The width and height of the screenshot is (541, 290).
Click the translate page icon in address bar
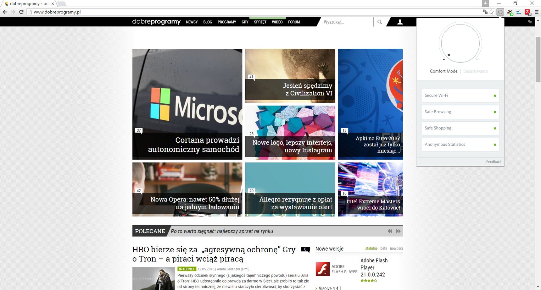click(485, 12)
